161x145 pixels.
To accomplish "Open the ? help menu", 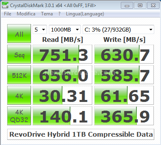I will [59, 14].
